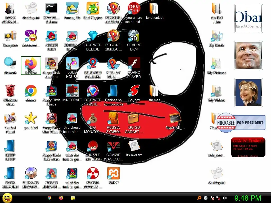This screenshot has width=271, height=203.
Task: Open the My Videos folder
Action: (x=216, y=94)
